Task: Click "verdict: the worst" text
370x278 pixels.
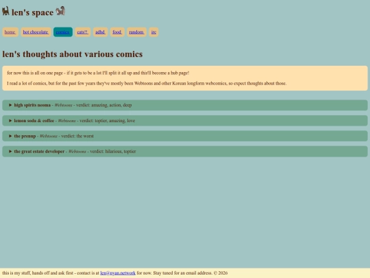Action: (x=77, y=136)
